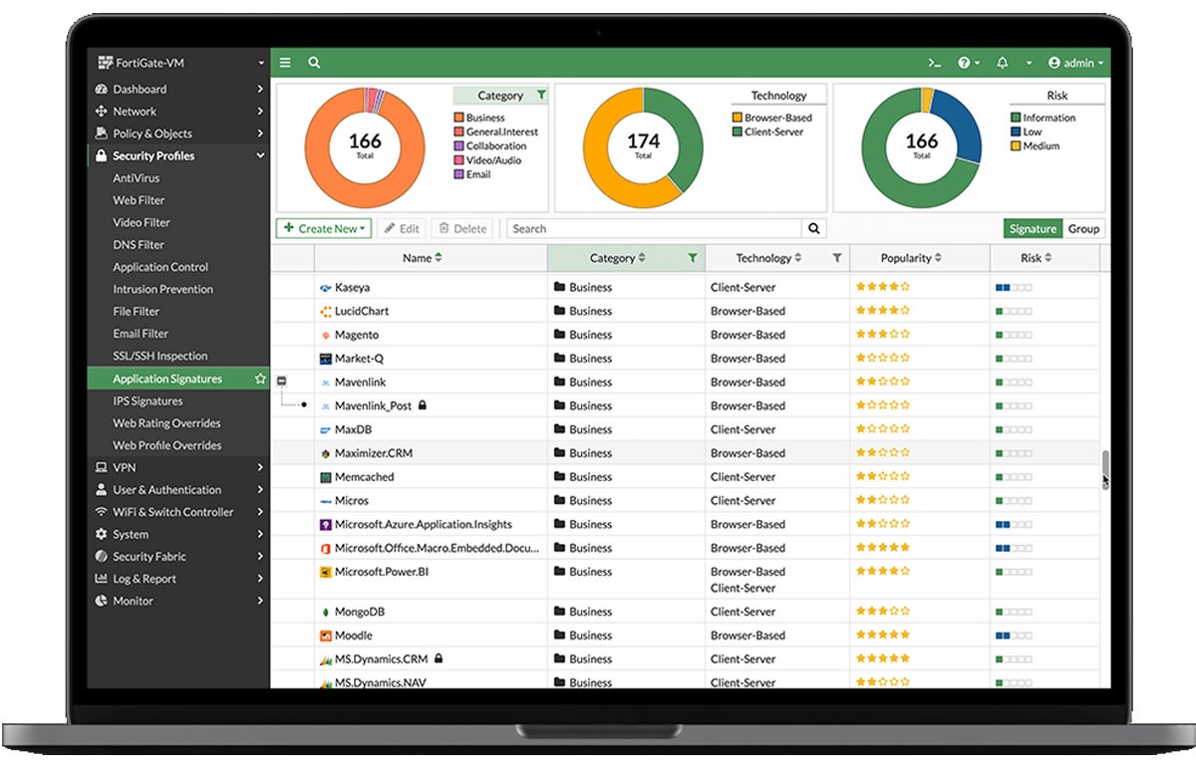Expand the VPN menu section
This screenshot has height=772, width=1196.
pos(178,467)
